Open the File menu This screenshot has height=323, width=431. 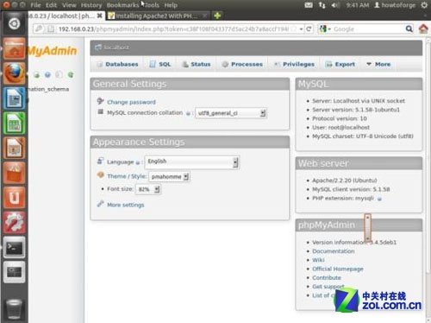[x=35, y=5]
